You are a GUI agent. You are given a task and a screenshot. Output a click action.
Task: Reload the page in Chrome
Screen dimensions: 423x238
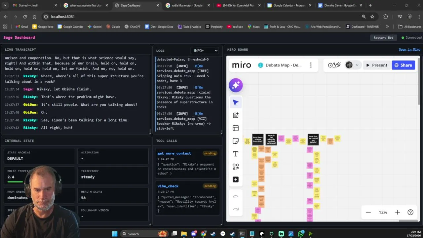[x=25, y=17]
